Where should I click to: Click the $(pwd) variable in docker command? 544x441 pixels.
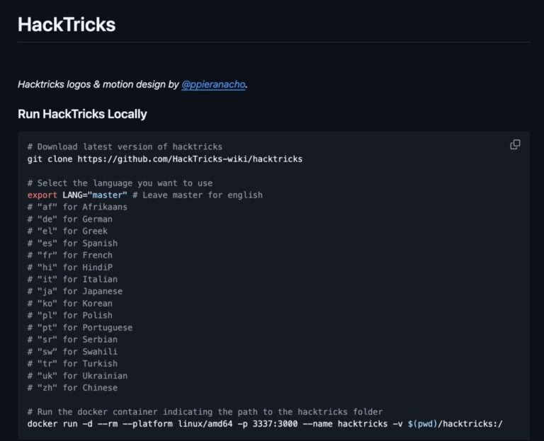coord(423,424)
